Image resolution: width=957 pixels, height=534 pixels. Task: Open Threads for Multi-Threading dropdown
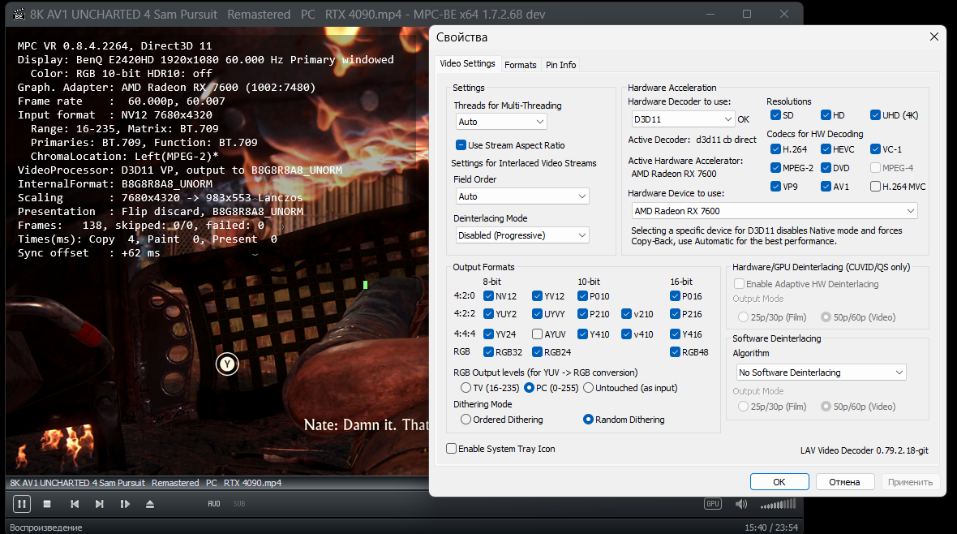point(501,122)
